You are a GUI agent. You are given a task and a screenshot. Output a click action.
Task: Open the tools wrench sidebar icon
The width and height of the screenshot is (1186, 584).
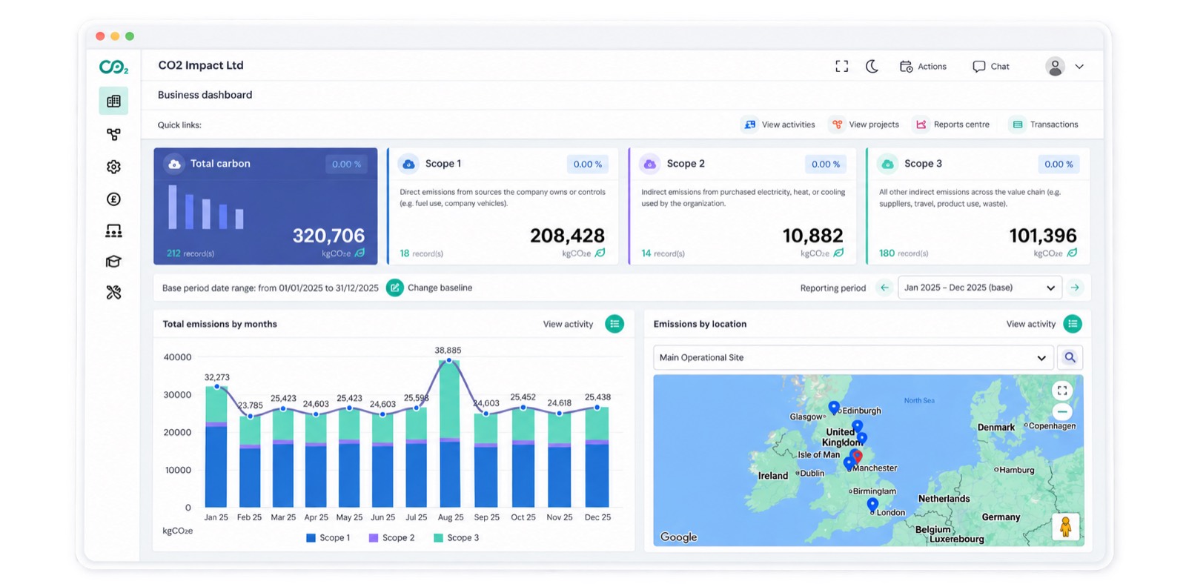113,293
